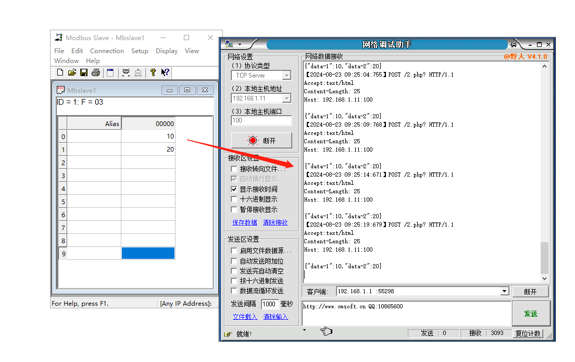Click the 复位计数 reset counter button
This screenshot has height=362, width=575.
tap(528, 333)
